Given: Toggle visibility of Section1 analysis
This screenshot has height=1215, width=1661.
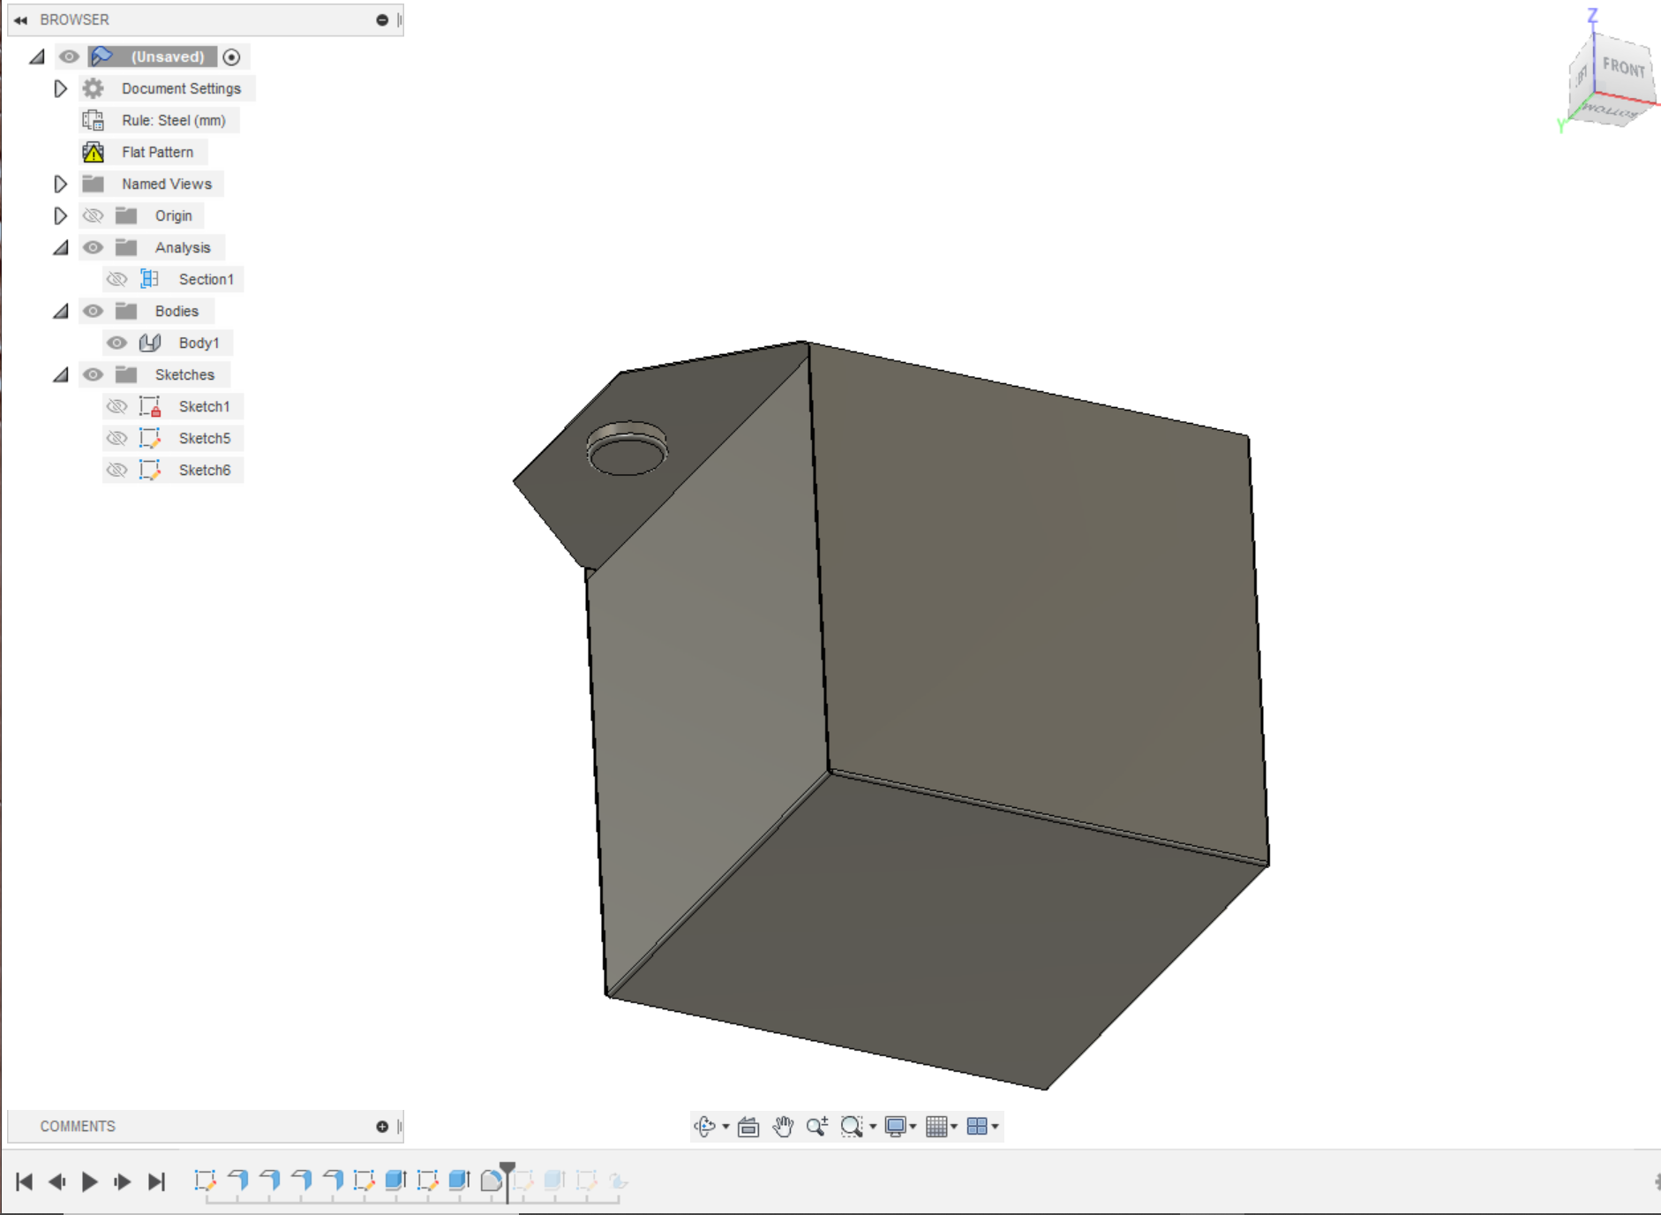Looking at the screenshot, I should (x=117, y=279).
